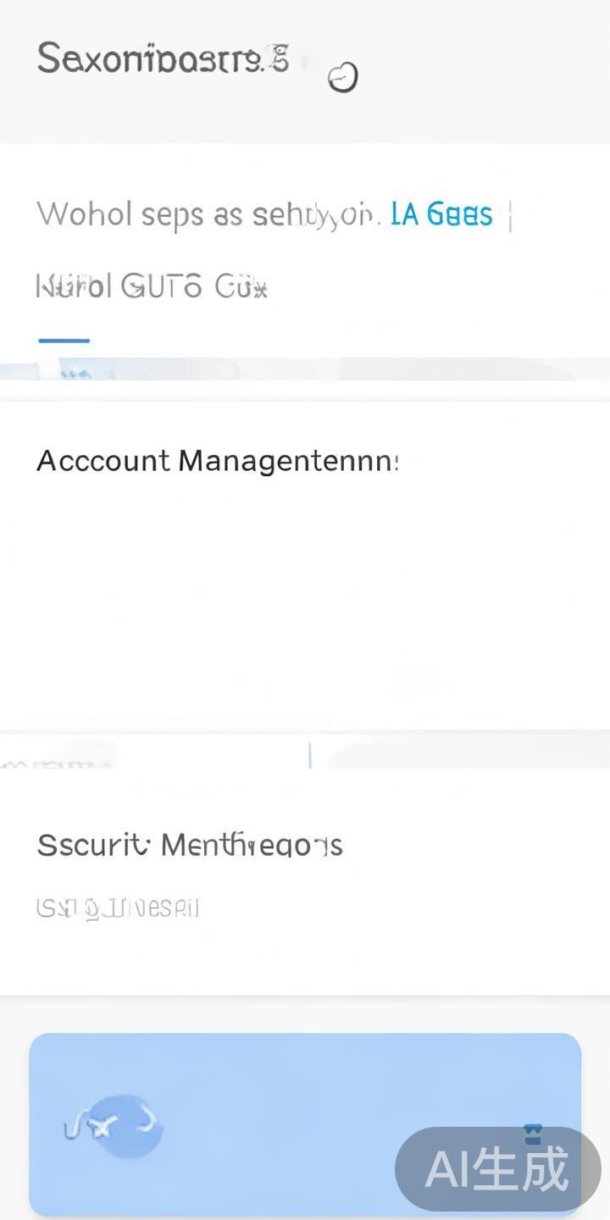Click the gray subtitle under Sscurit heading

118,909
